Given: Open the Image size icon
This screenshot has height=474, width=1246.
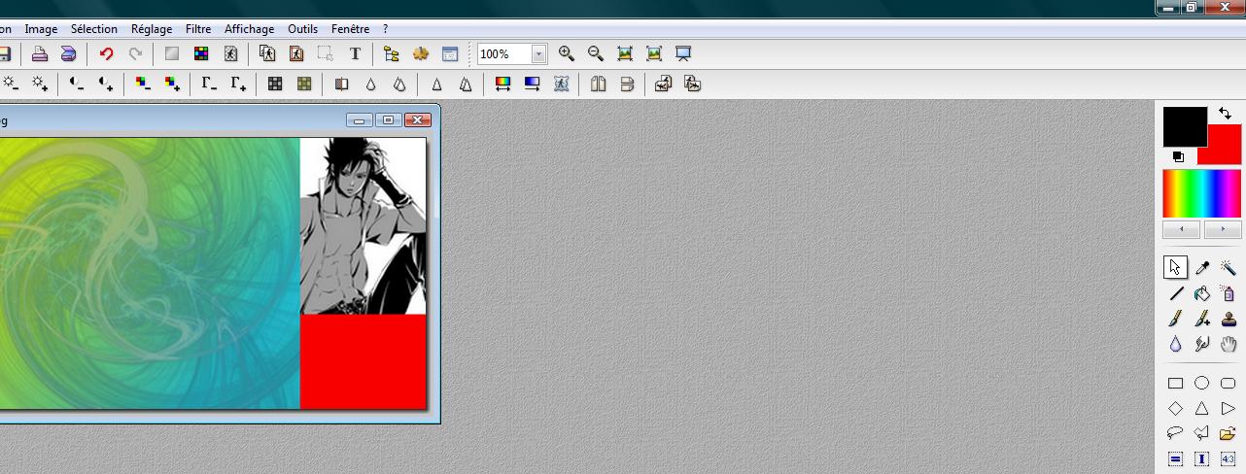Looking at the screenshot, I should [267, 54].
